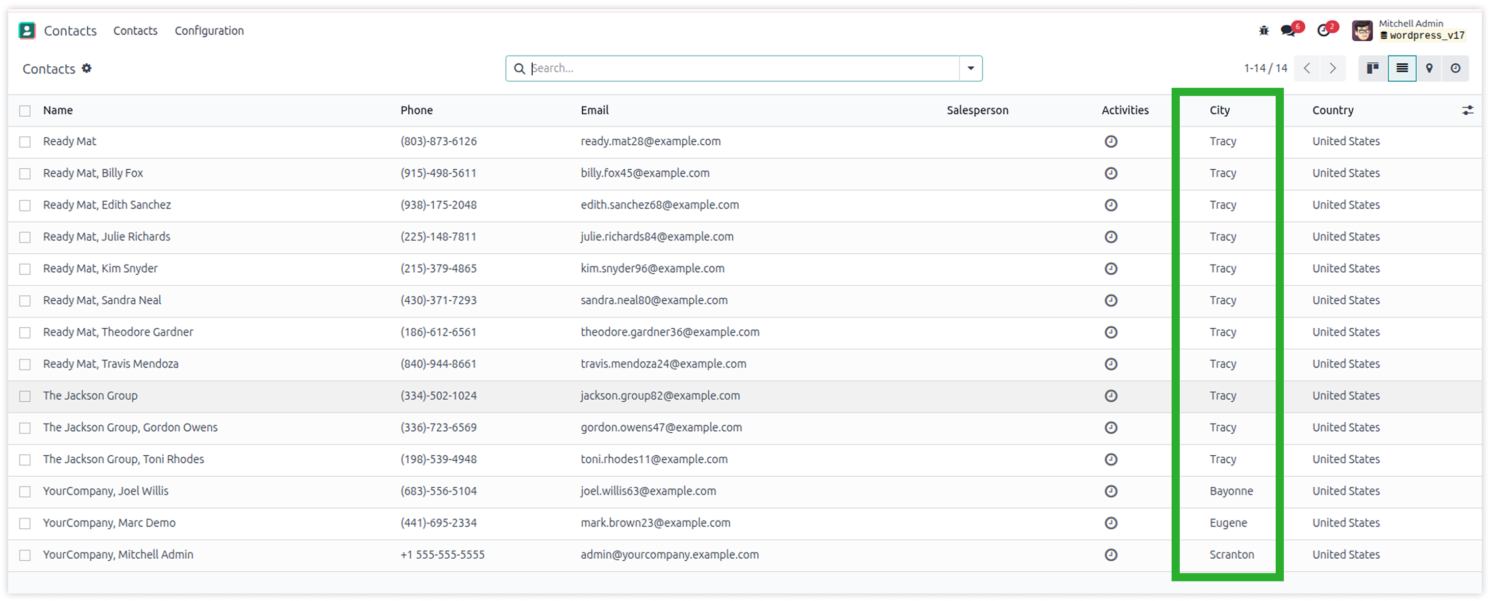The height and width of the screenshot is (601, 1490).
Task: Open activity clock for Sandra Neal row
Action: tap(1110, 301)
